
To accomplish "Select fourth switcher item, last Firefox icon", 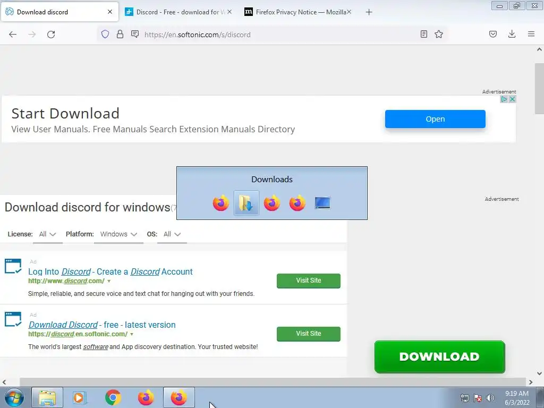I will 297,203.
